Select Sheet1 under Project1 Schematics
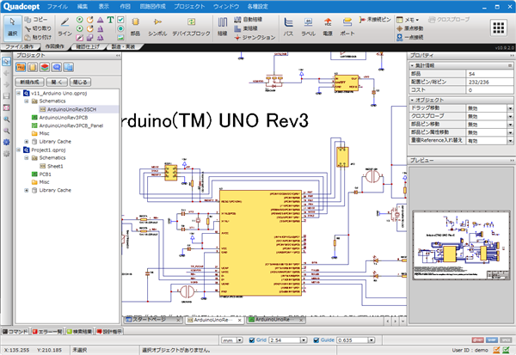Screen dimensions: 516x355 [55, 166]
